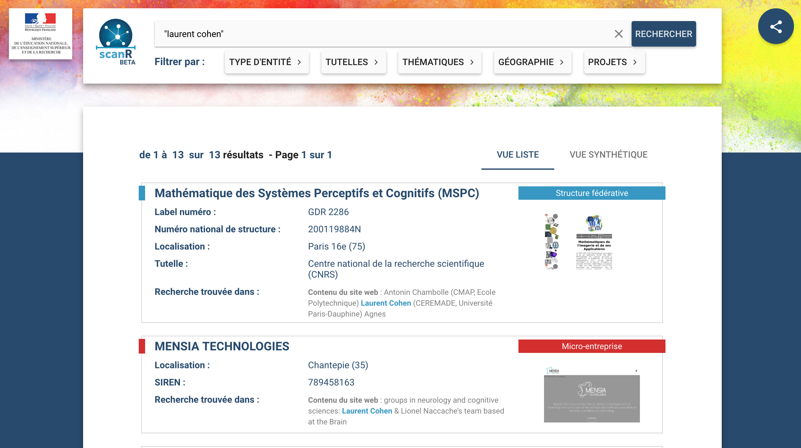
Task: Expand the TYPE D'ENTITÉ filter
Action: [267, 62]
